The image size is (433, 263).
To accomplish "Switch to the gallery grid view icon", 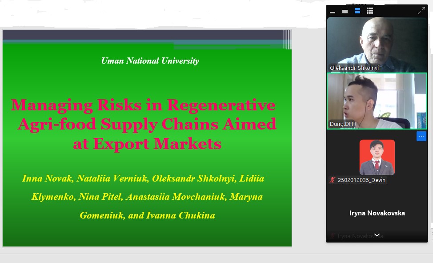I will (370, 11).
